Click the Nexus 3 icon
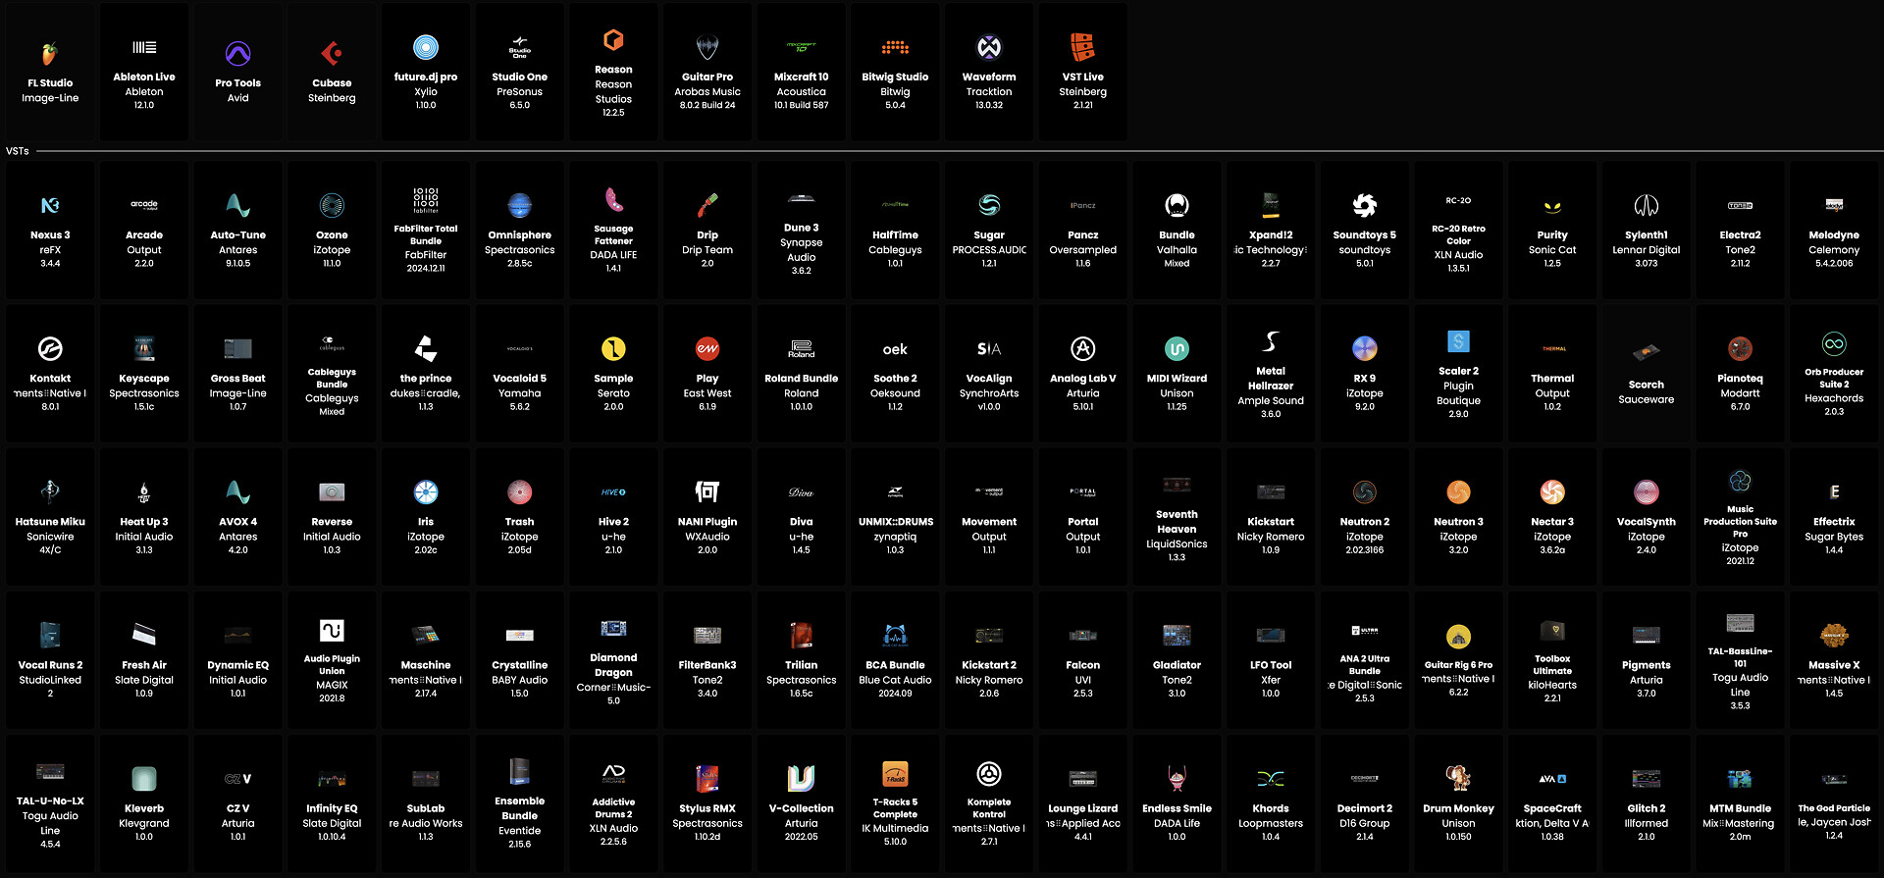1884x878 pixels. click(50, 205)
